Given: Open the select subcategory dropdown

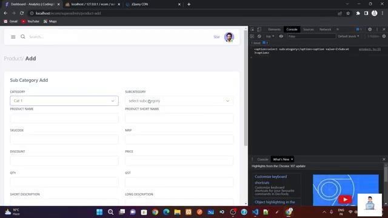Looking at the screenshot, I should (179, 101).
